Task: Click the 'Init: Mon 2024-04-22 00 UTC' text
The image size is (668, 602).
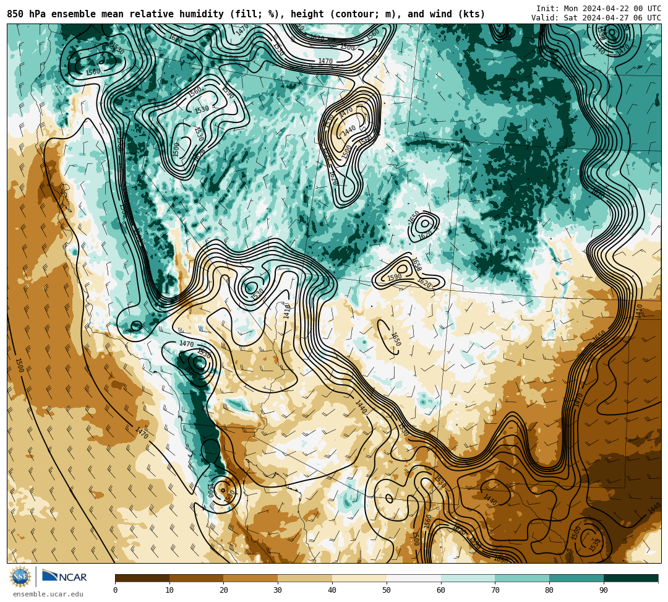Action: click(x=599, y=9)
